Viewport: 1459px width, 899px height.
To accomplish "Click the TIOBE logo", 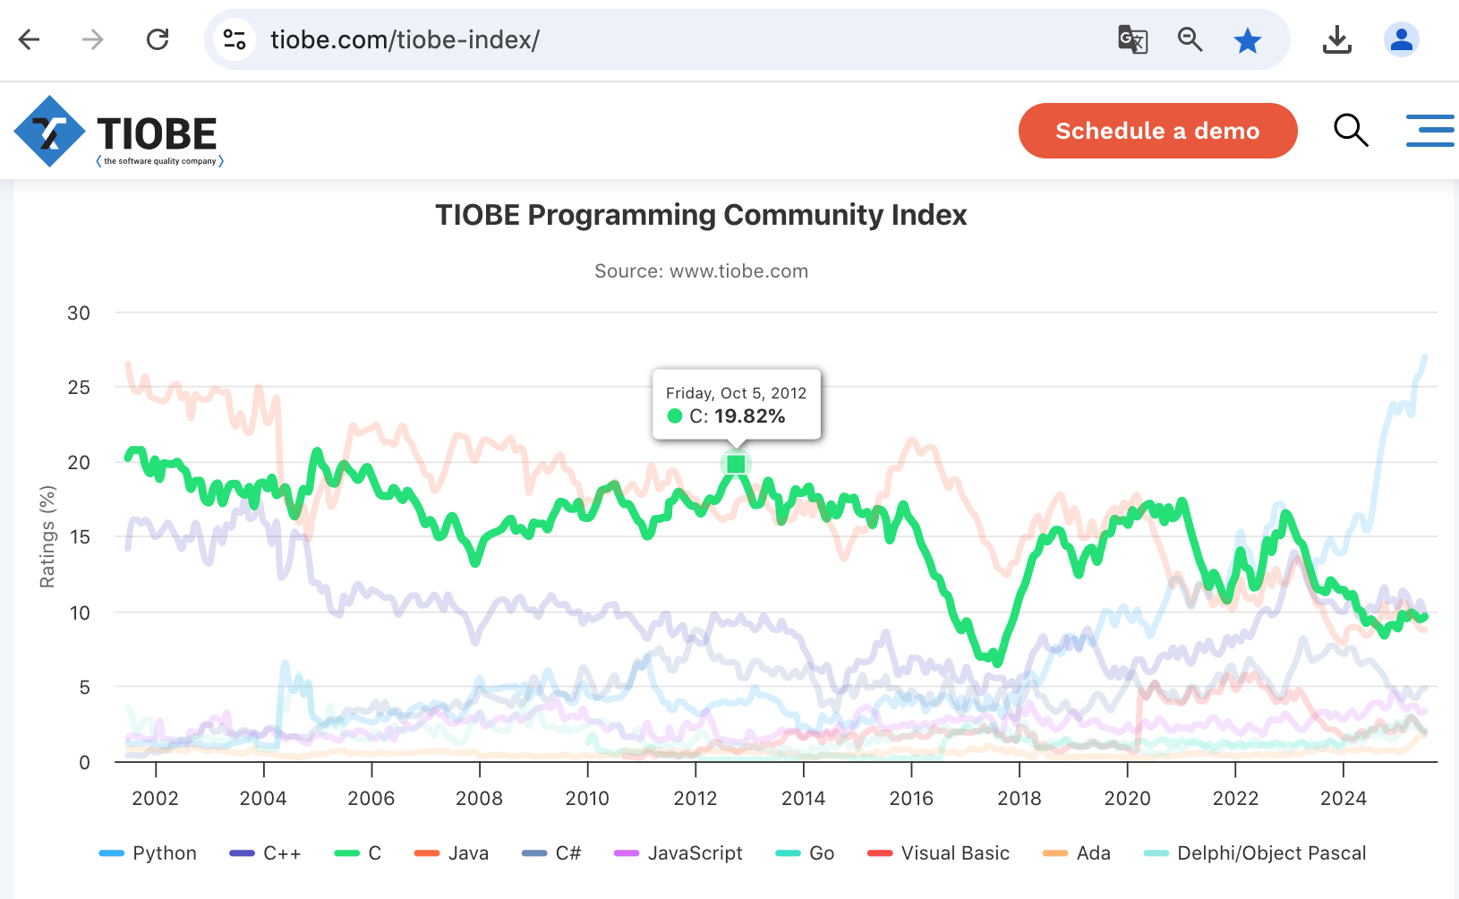I will click(116, 133).
